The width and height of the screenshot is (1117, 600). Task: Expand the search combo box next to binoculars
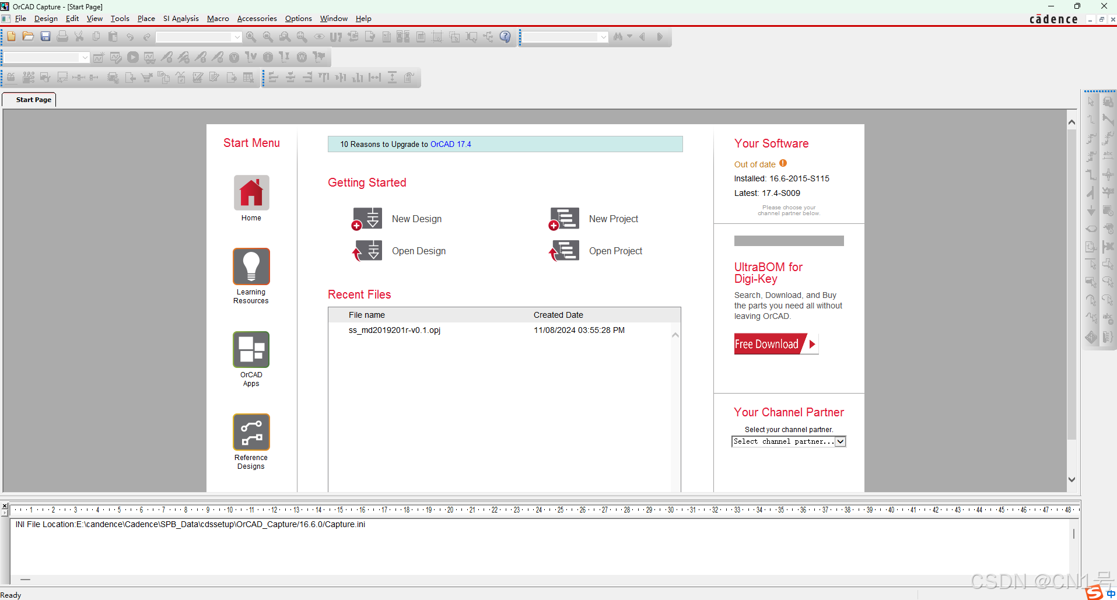(x=603, y=37)
